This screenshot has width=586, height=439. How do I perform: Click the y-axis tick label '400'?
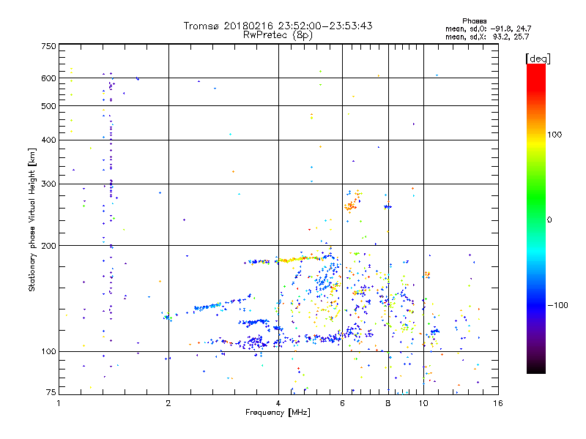pyautogui.click(x=48, y=140)
